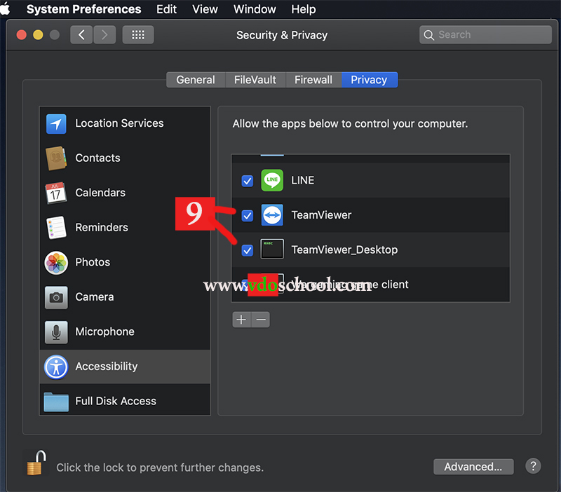Select the Full Disk Access folder icon
The width and height of the screenshot is (561, 492).
click(x=56, y=402)
